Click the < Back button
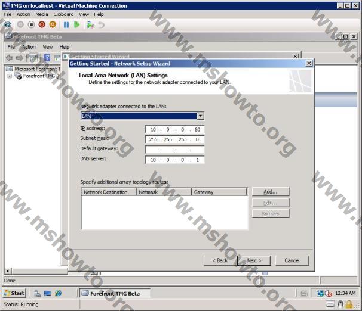The width and height of the screenshot is (362, 311). [220, 260]
